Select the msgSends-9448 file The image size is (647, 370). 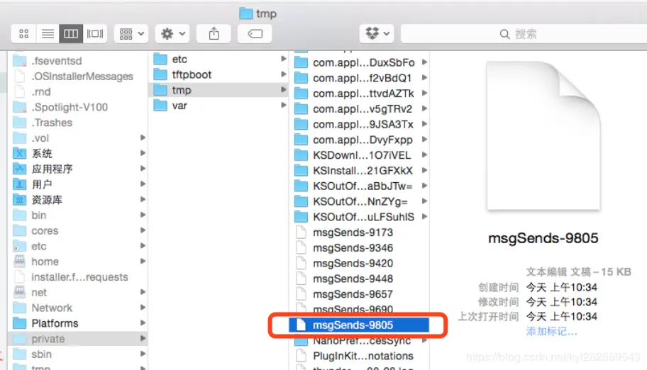point(360,279)
